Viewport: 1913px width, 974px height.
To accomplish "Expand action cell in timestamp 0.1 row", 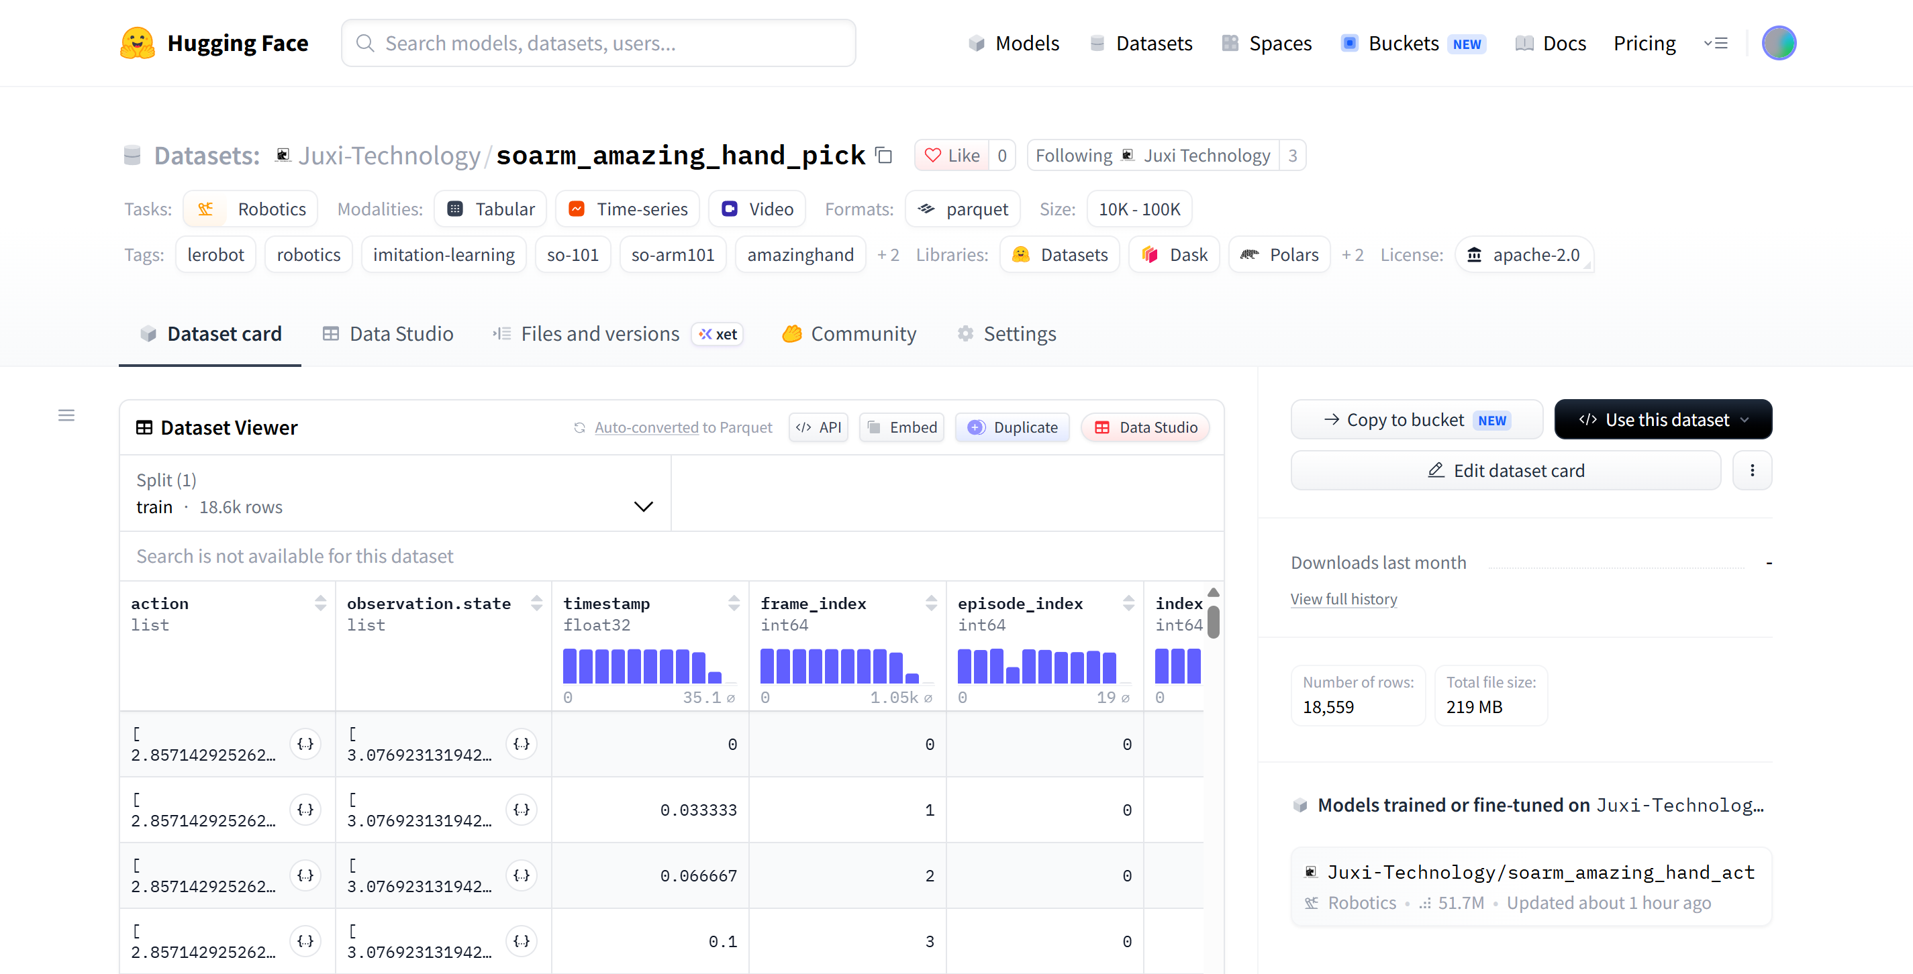I will pos(305,940).
